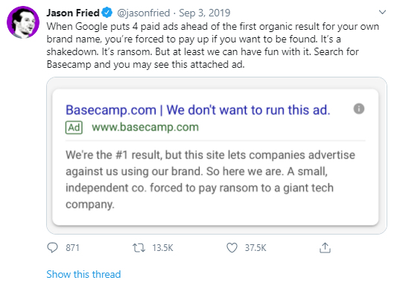Click the 13.5K retweets count
The image size is (397, 283).
pos(162,247)
